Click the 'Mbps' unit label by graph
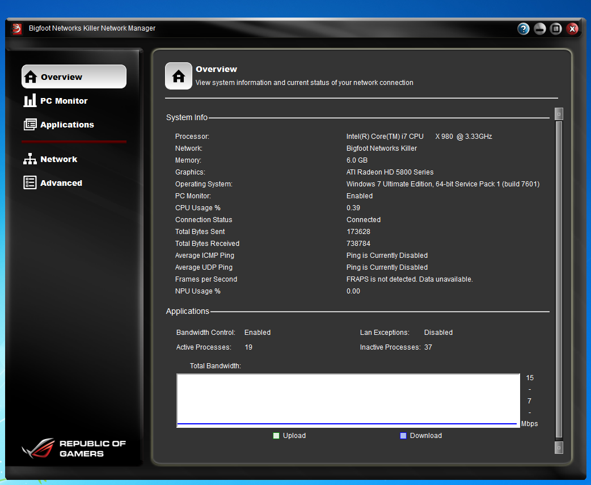This screenshot has height=485, width=591. (x=529, y=424)
